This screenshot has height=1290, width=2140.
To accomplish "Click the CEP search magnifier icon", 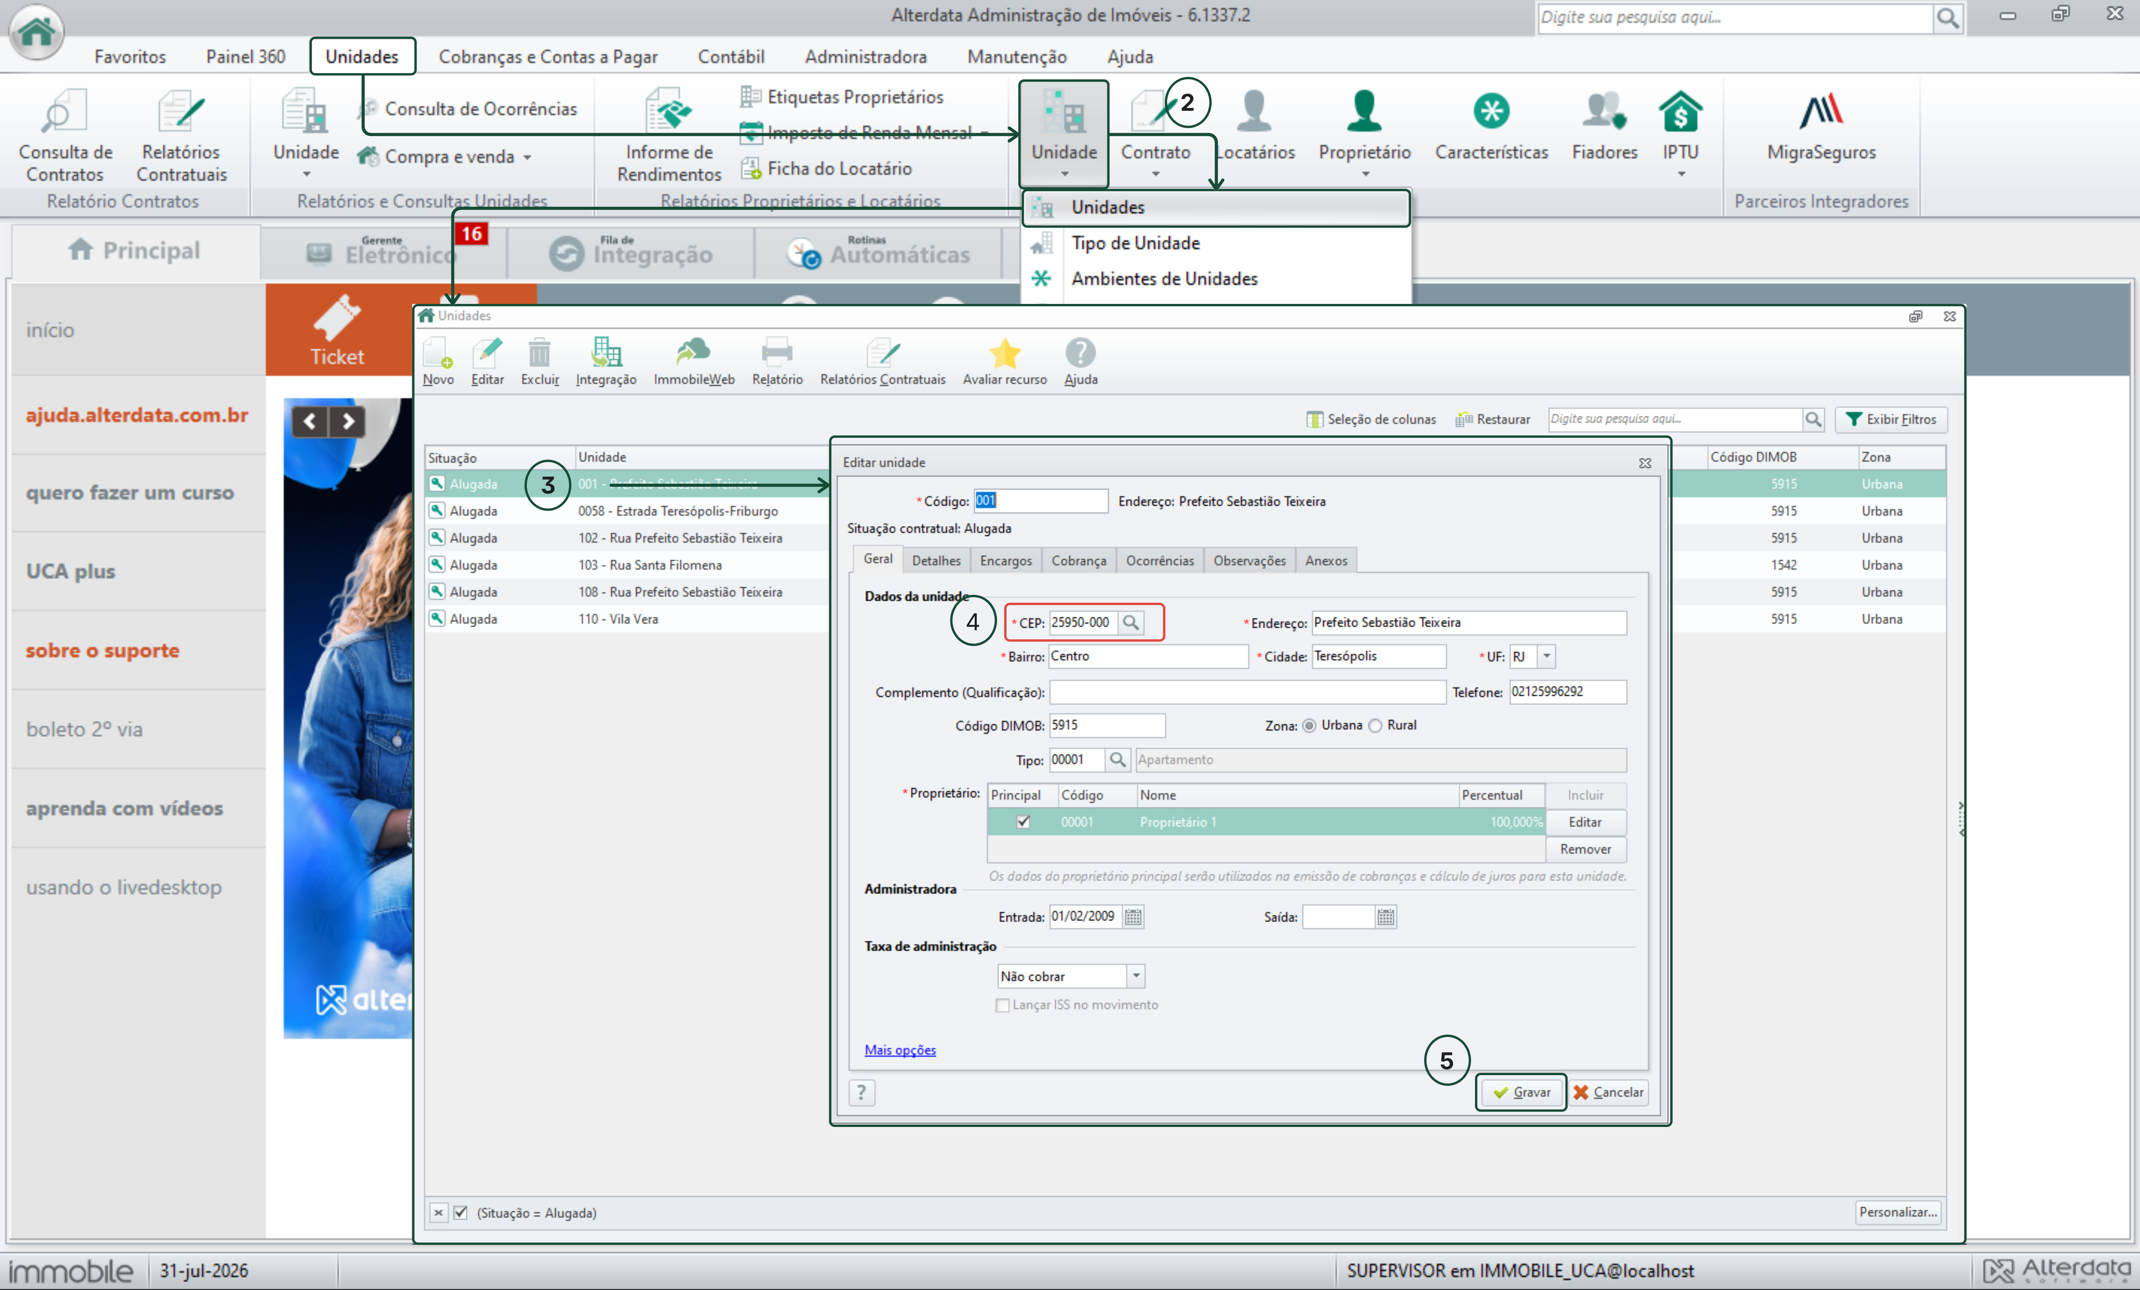I will click(1131, 622).
